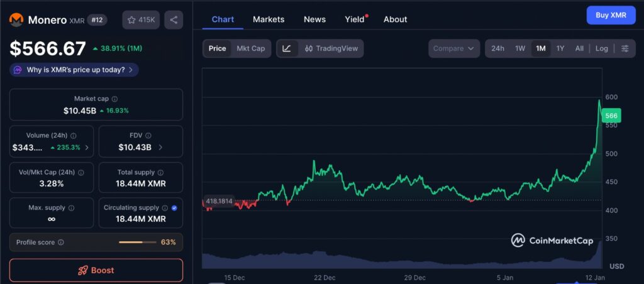The height and width of the screenshot is (284, 644).
Task: Open the News tab
Action: [x=314, y=19]
